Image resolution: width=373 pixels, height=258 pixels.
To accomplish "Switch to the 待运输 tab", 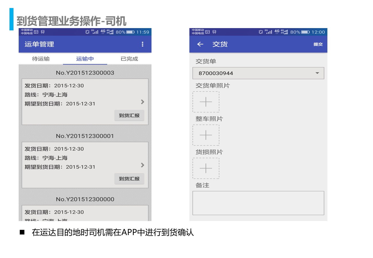I will [x=41, y=59].
